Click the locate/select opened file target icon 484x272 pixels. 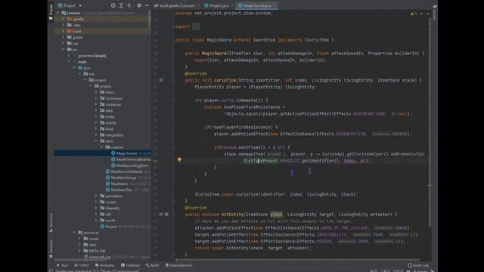tap(113, 5)
